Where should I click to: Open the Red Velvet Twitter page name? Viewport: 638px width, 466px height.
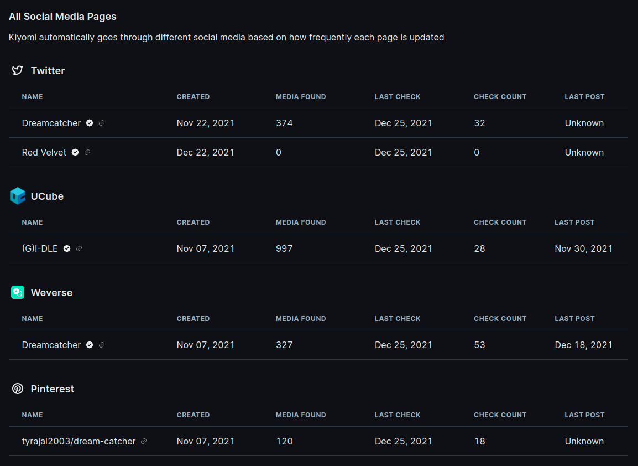pyautogui.click(x=44, y=152)
